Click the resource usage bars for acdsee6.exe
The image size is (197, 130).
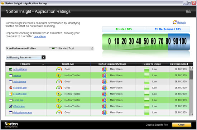[147, 69]
